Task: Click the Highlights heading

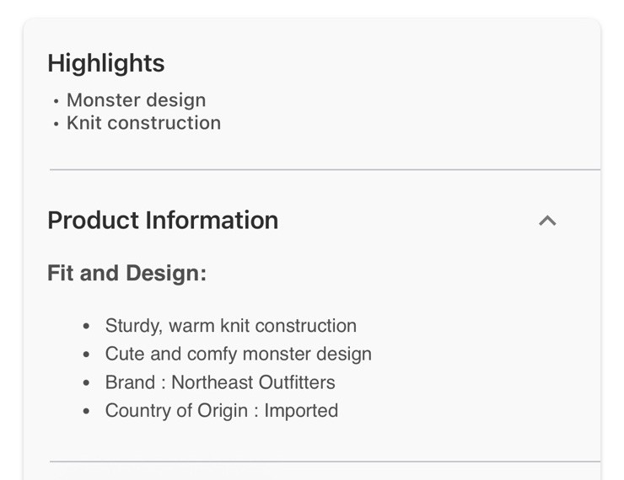Action: click(x=106, y=63)
